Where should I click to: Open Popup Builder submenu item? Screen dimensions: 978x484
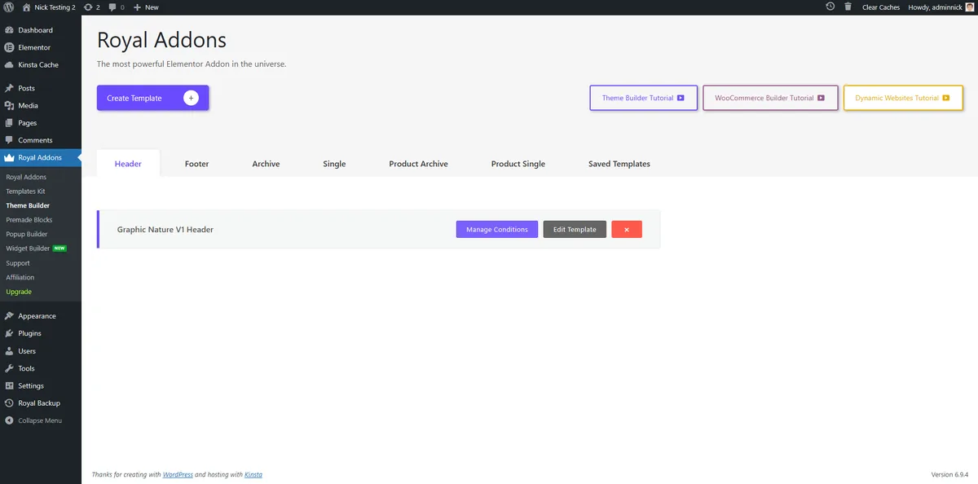tap(27, 235)
